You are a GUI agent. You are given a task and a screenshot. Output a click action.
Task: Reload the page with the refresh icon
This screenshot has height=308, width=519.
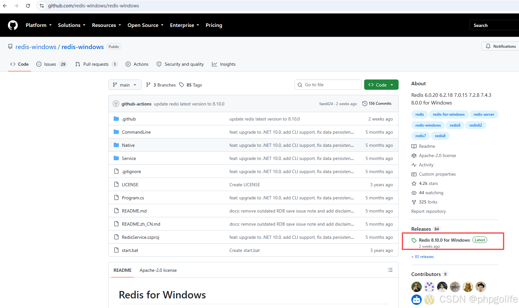pos(28,6)
